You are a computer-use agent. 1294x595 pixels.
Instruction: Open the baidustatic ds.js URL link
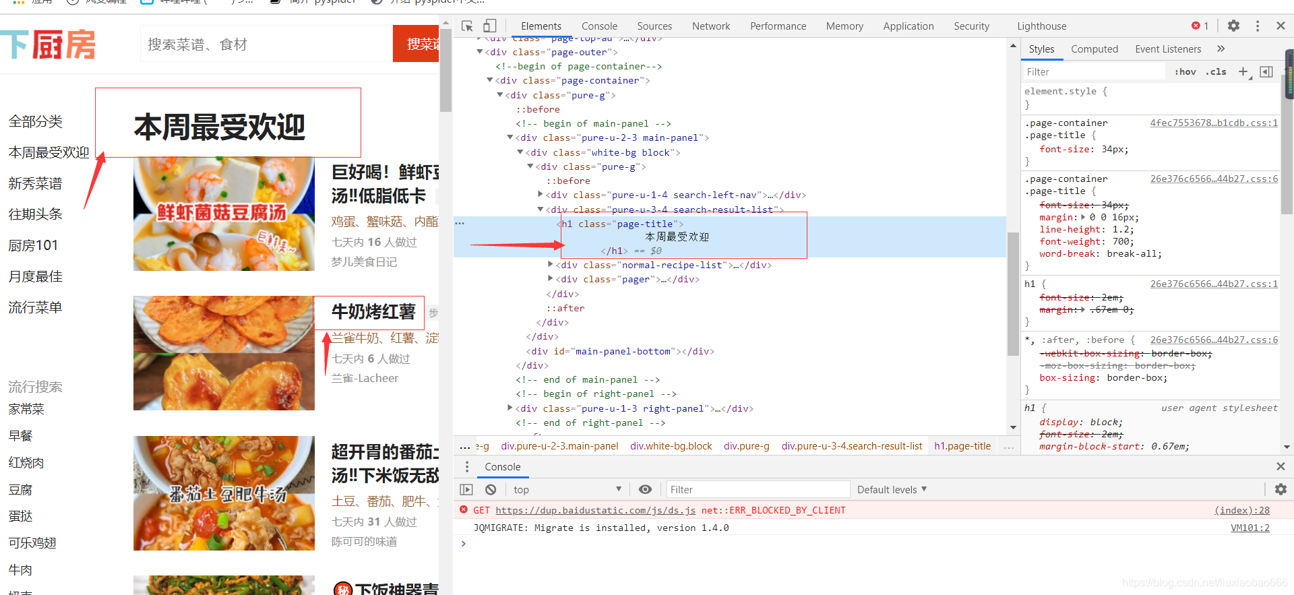pos(595,510)
